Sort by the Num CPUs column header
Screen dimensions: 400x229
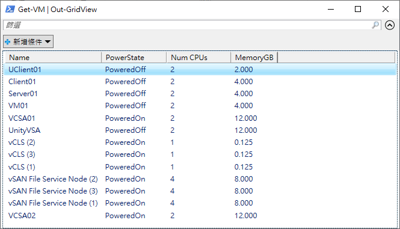[x=198, y=58]
